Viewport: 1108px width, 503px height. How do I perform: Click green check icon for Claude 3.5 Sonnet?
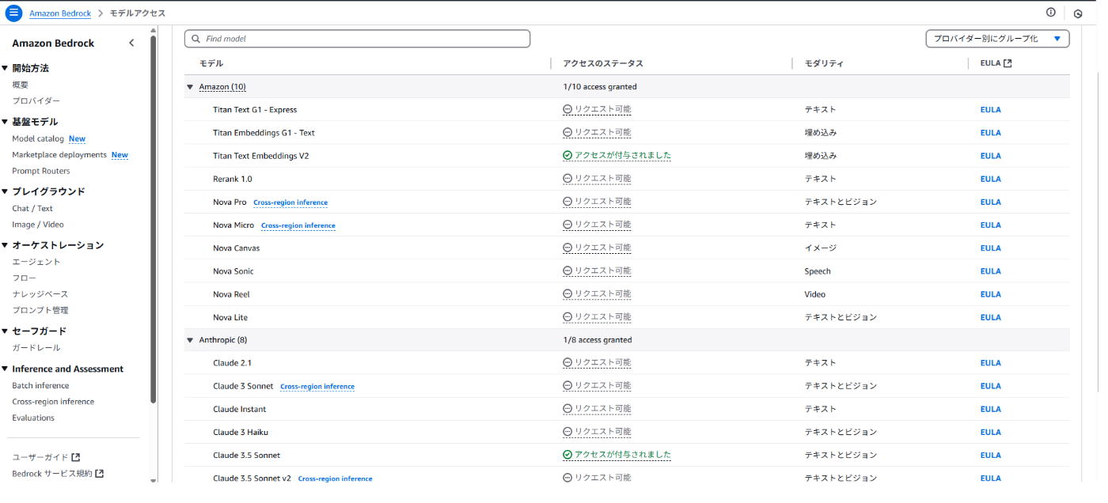coord(567,456)
